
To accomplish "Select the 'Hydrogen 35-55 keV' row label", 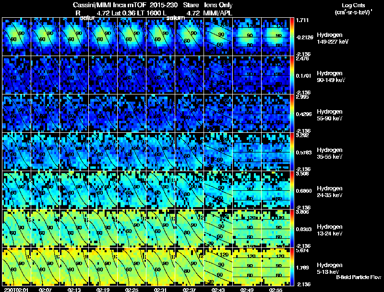I will coord(330,153).
